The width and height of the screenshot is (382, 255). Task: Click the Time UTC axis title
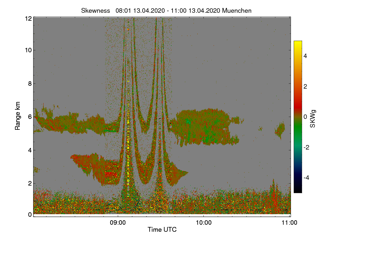pyautogui.click(x=162, y=229)
